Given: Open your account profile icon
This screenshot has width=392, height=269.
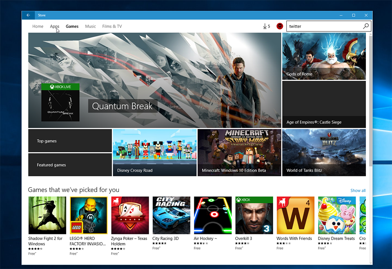Looking at the screenshot, I should coord(280,26).
